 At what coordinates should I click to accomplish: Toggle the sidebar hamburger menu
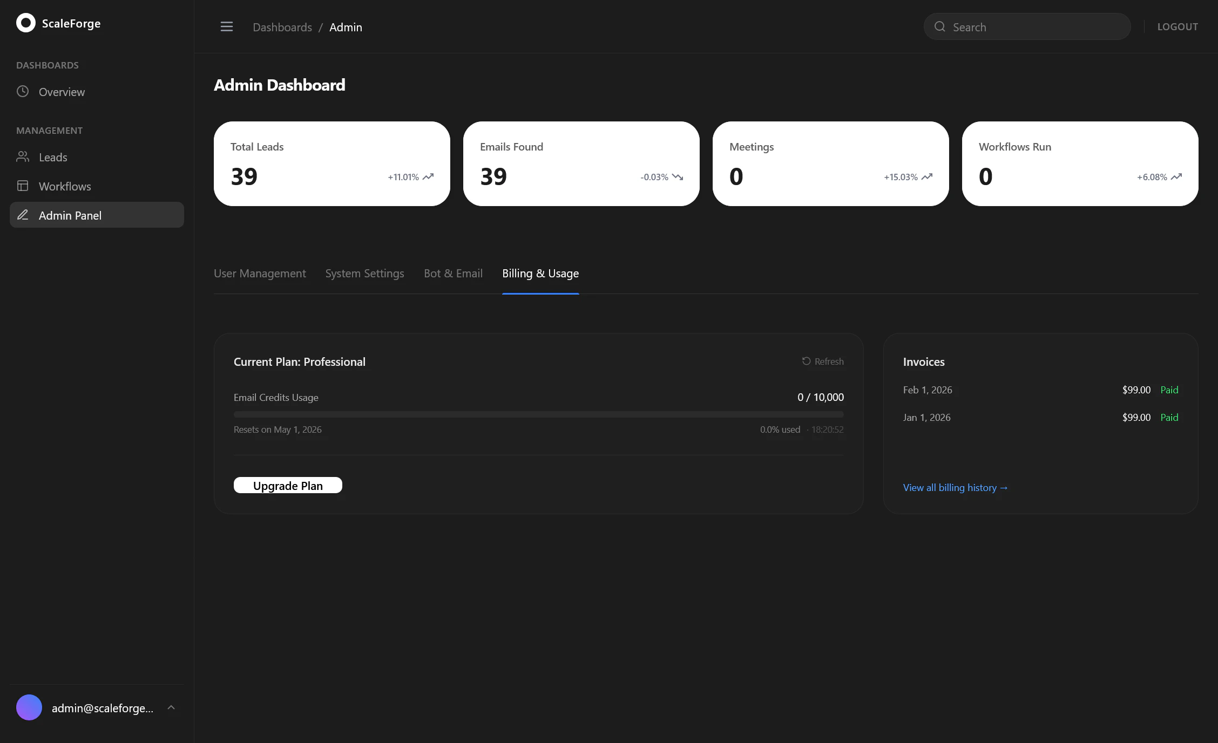tap(227, 27)
